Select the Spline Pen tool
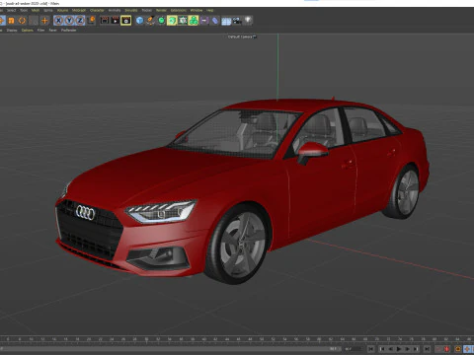The width and height of the screenshot is (474, 355). [x=150, y=21]
